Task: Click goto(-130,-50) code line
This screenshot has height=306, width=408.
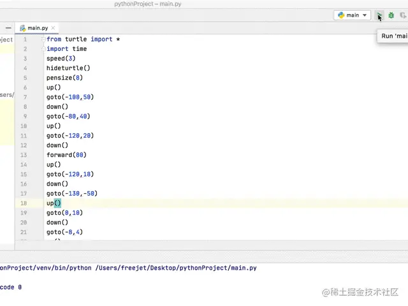Action: tap(72, 193)
